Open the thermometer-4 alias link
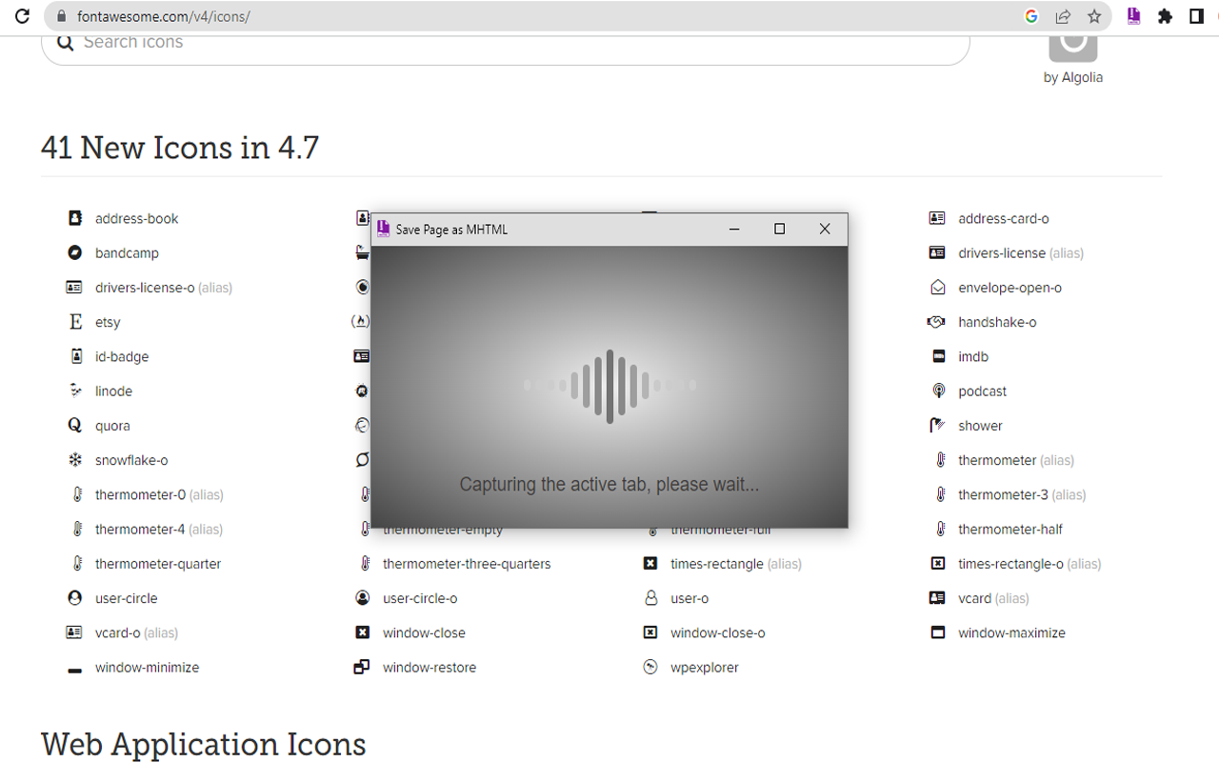Screen dimensions: 1219x762 159,529
